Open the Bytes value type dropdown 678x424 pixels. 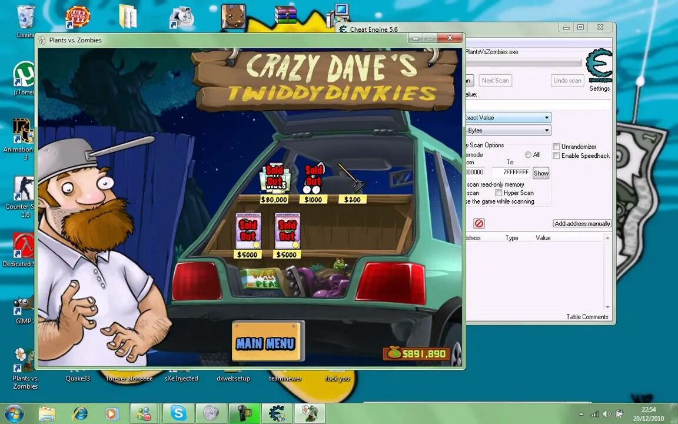pos(508,130)
